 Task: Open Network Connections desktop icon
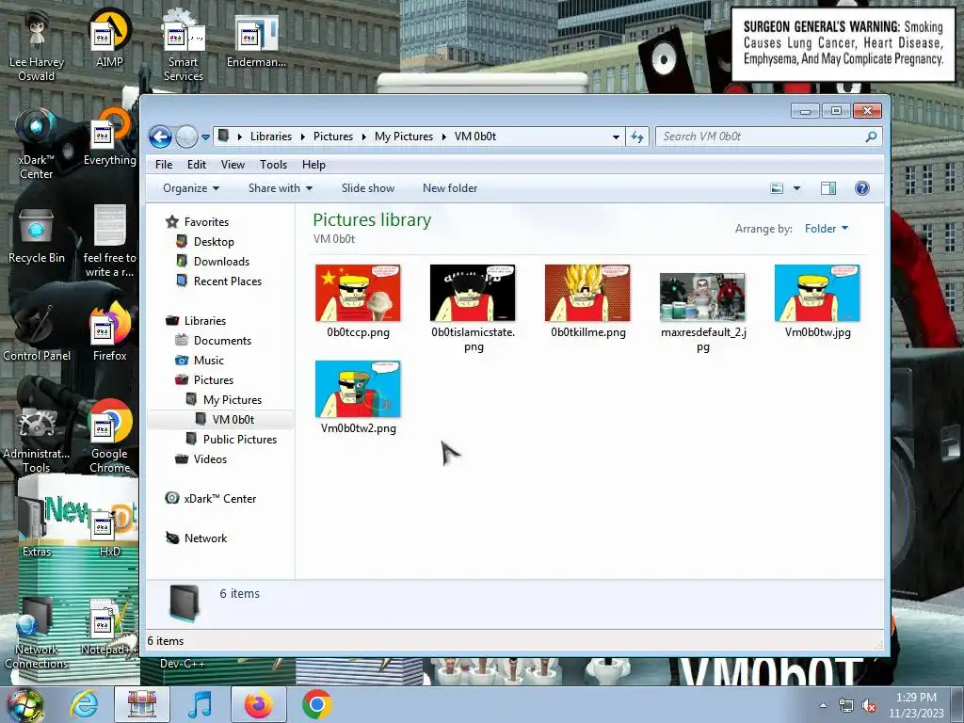click(37, 634)
